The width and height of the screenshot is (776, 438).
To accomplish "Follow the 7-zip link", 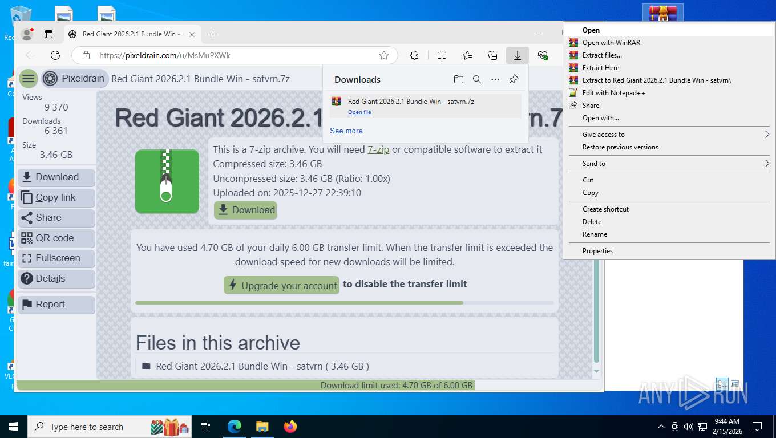I will click(378, 149).
